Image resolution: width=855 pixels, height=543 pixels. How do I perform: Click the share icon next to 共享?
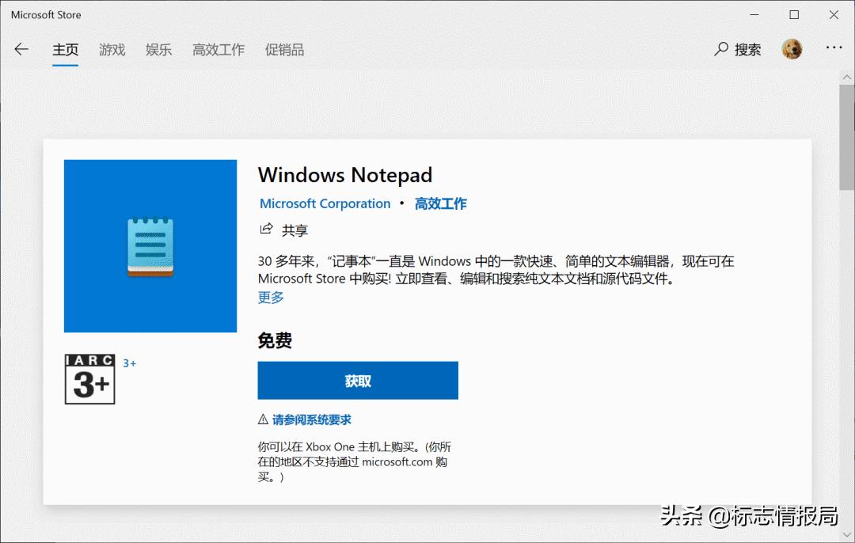[x=266, y=229]
